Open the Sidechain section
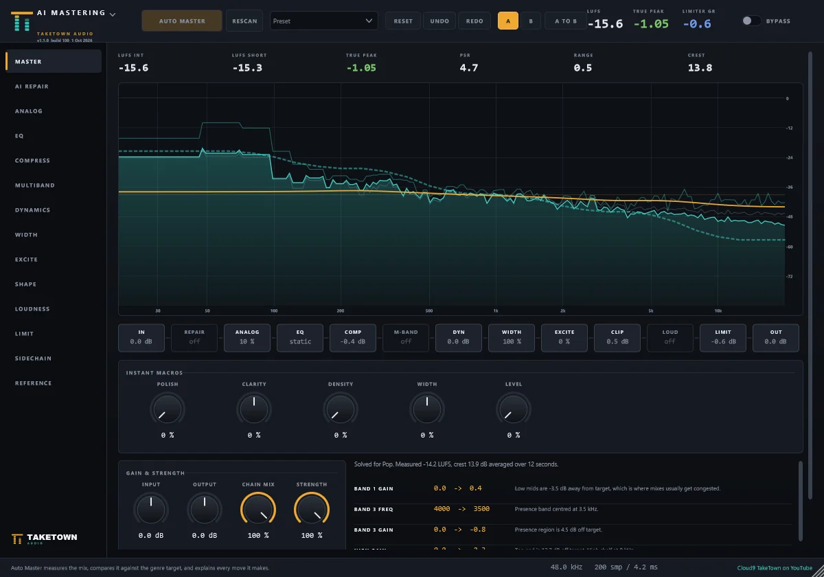Screen dimensions: 824x577 54,358
